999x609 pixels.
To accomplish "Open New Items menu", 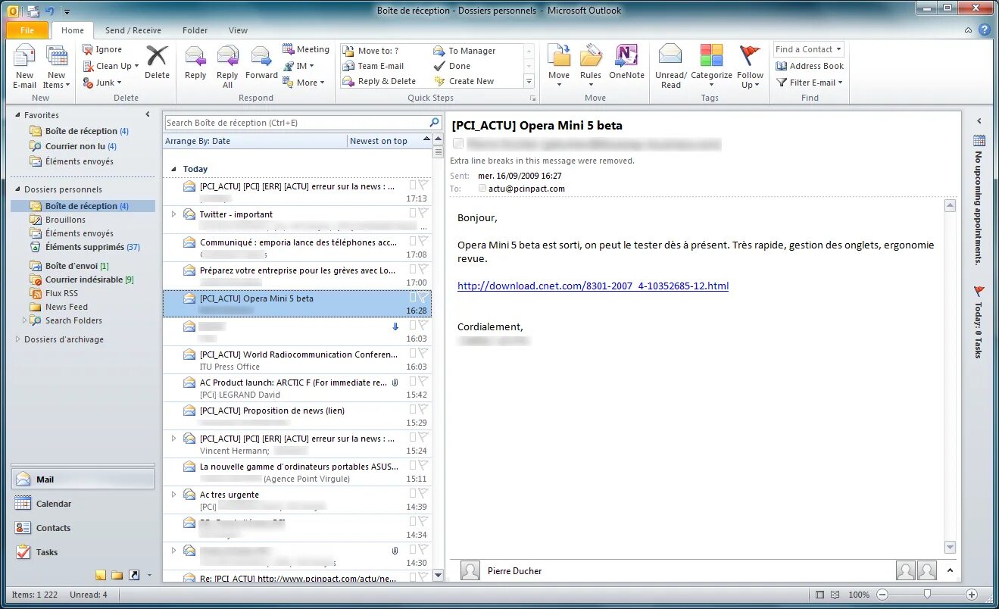I will [57, 67].
